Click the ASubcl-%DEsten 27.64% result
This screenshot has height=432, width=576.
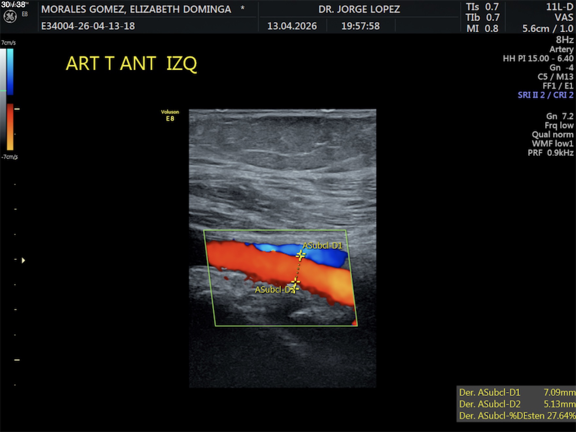pyautogui.click(x=517, y=416)
